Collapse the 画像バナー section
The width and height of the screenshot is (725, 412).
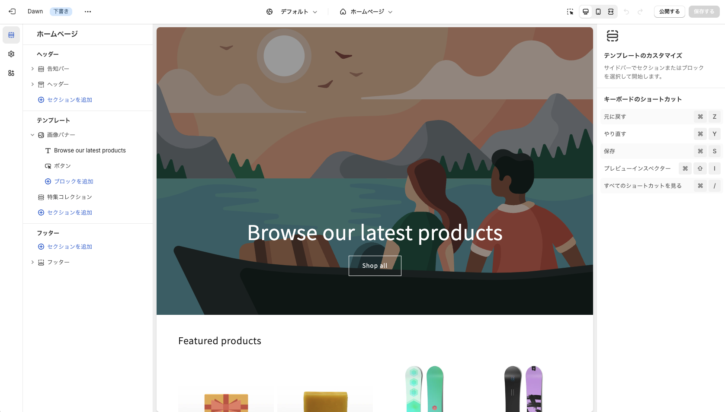tap(32, 135)
